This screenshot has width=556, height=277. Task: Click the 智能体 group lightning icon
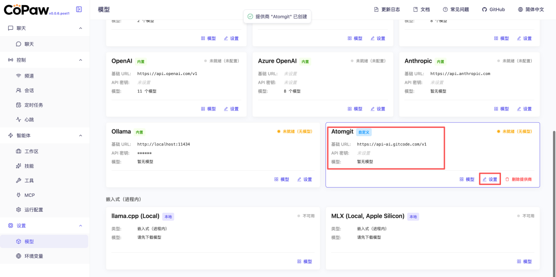[x=11, y=136]
